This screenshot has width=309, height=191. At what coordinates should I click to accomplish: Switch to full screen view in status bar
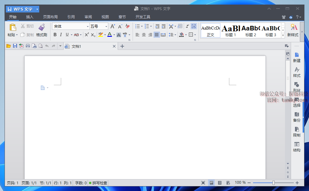coord(203,183)
